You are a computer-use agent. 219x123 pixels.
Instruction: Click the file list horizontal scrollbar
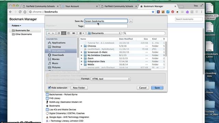pyautogui.click(x=116, y=69)
